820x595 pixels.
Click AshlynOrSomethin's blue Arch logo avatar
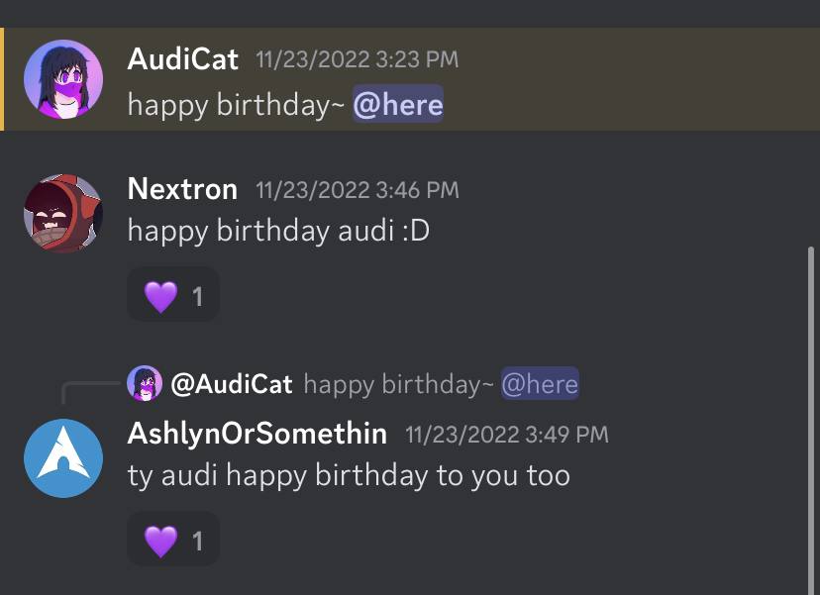pyautogui.click(x=63, y=457)
